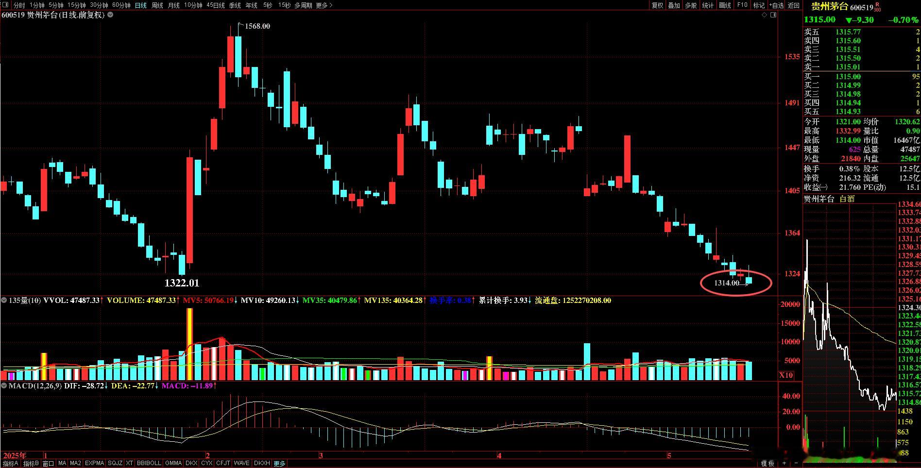
Task: Click the 1322.01 low price label
Action: [x=182, y=283]
